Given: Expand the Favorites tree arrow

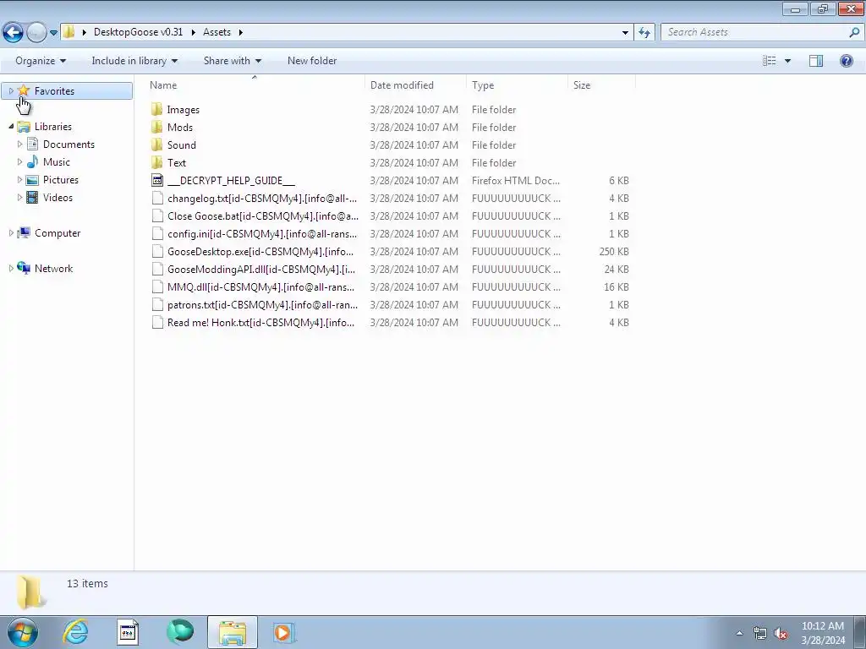Looking at the screenshot, I should tap(11, 91).
